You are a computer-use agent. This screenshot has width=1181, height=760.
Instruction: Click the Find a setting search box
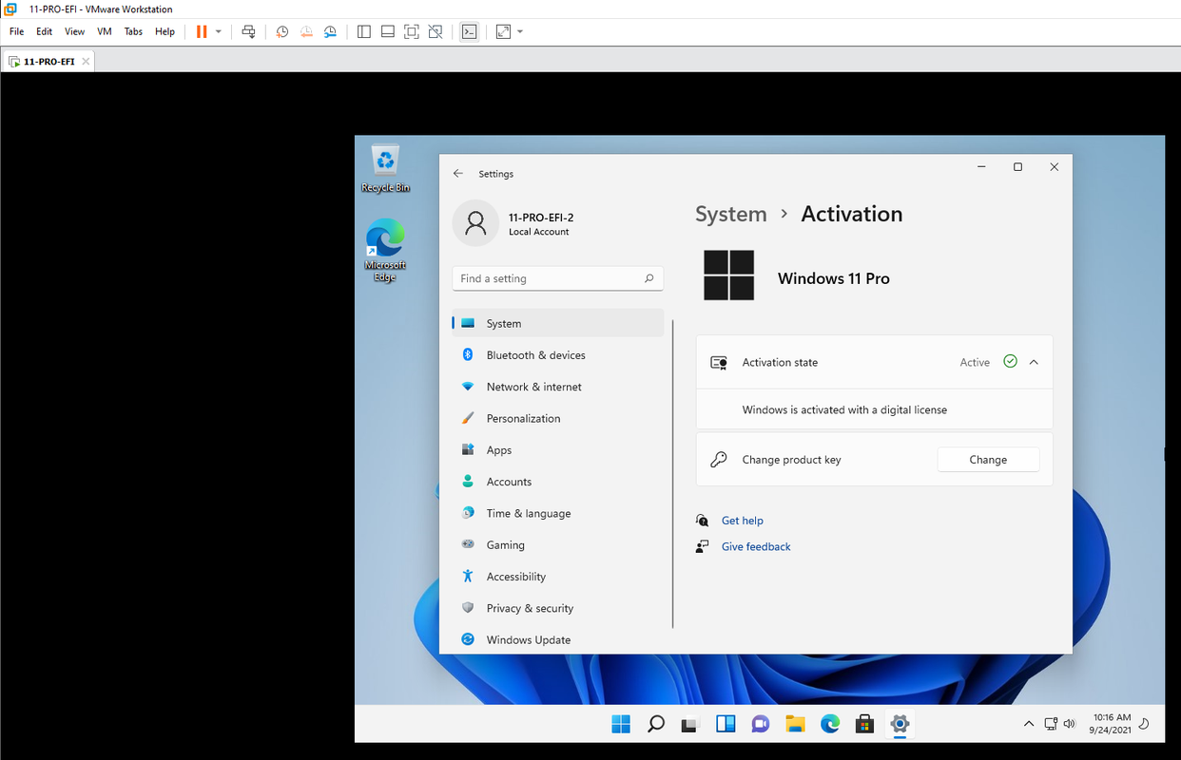(x=557, y=278)
